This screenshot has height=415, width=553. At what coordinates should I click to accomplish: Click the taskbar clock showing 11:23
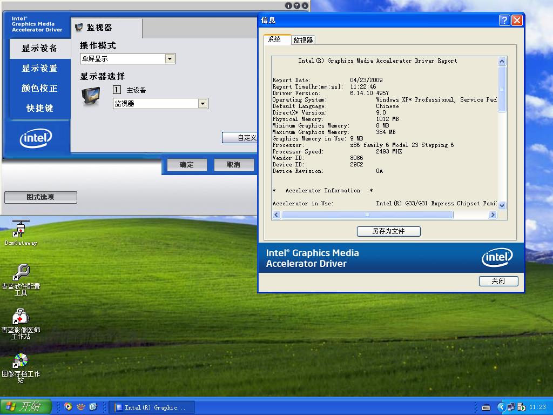pos(537,407)
